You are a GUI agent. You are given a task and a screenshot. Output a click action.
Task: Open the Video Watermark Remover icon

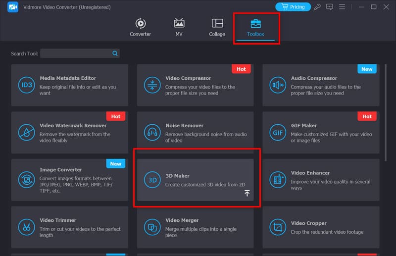click(25, 133)
